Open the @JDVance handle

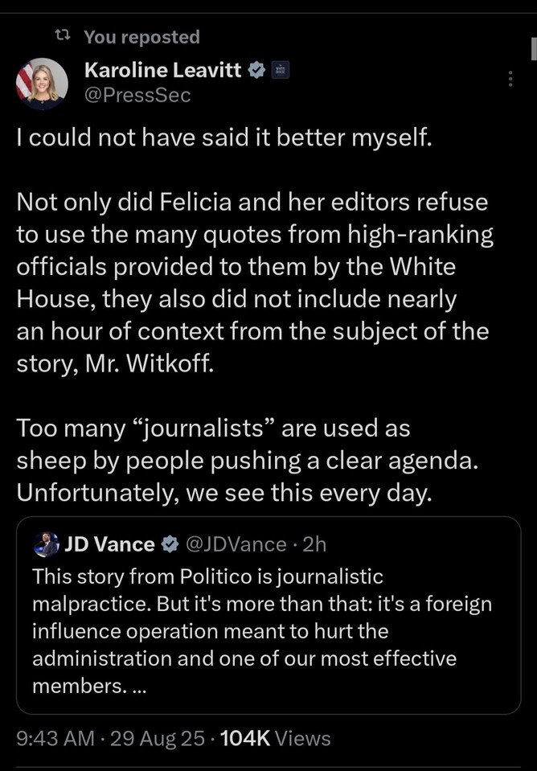pyautogui.click(x=236, y=544)
